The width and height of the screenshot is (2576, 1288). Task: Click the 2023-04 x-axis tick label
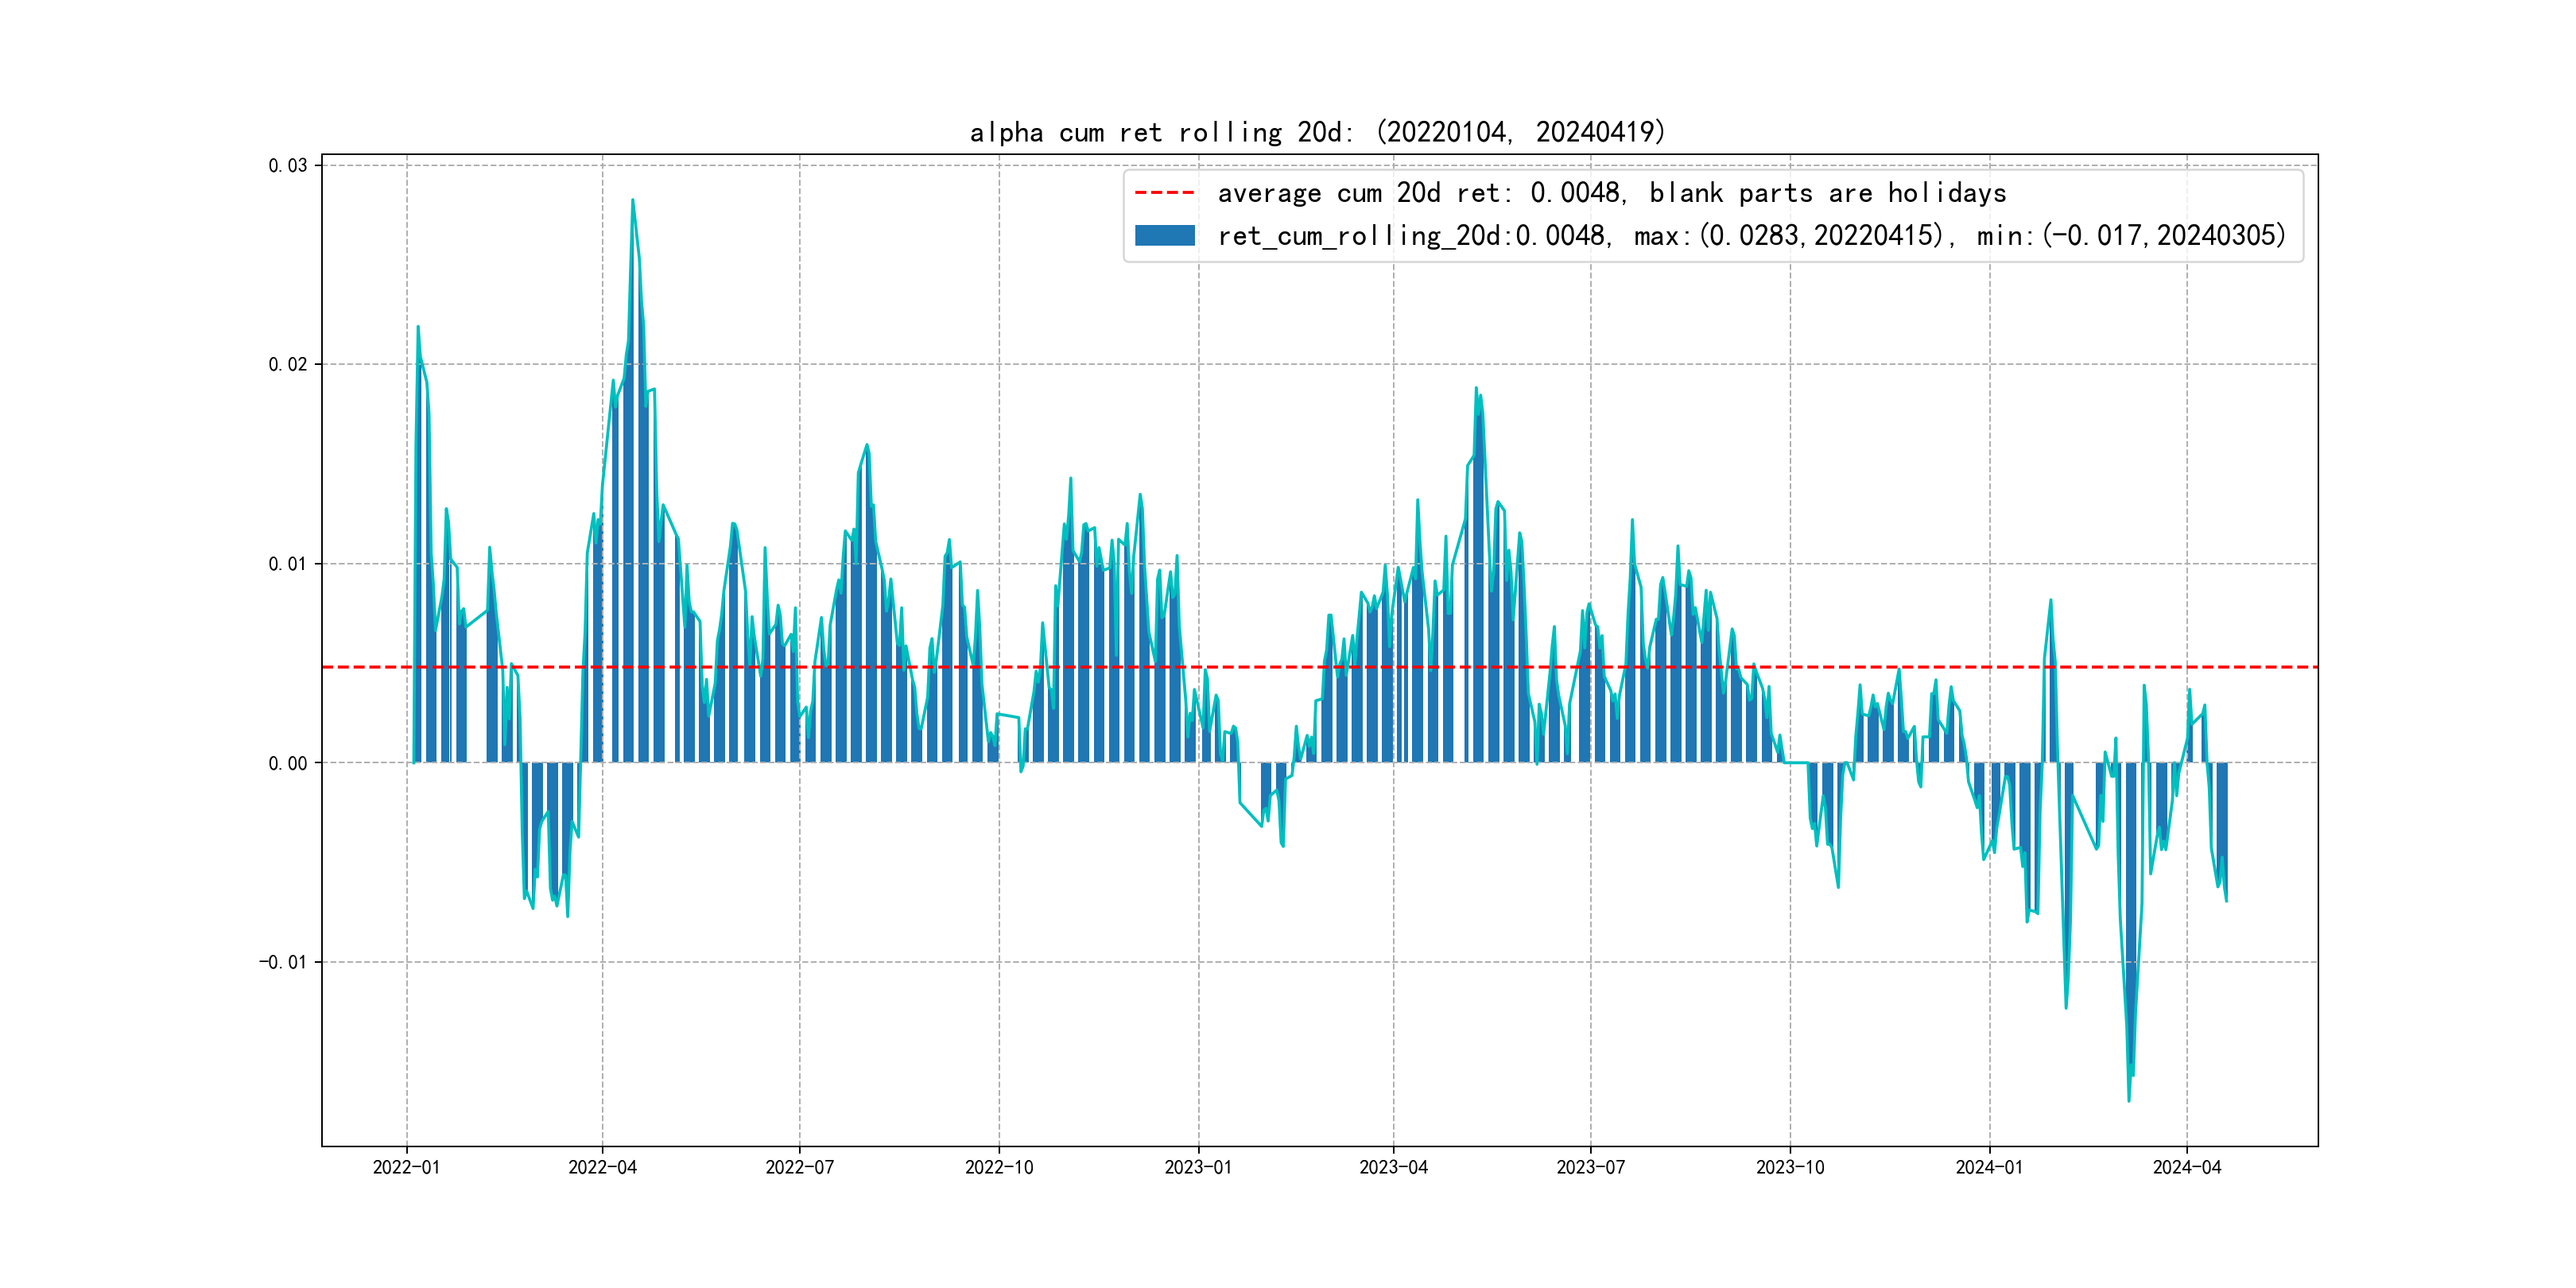(1393, 1167)
